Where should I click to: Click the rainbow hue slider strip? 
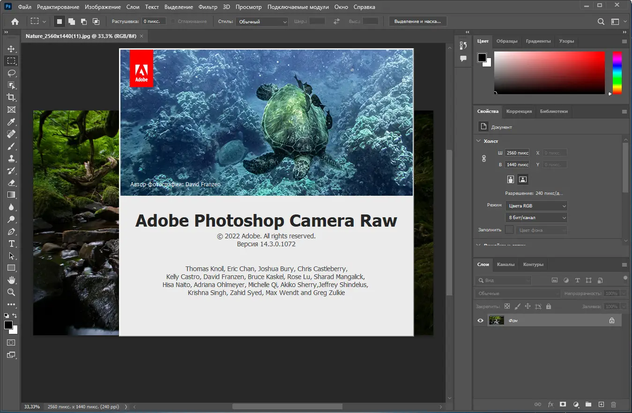(x=617, y=73)
